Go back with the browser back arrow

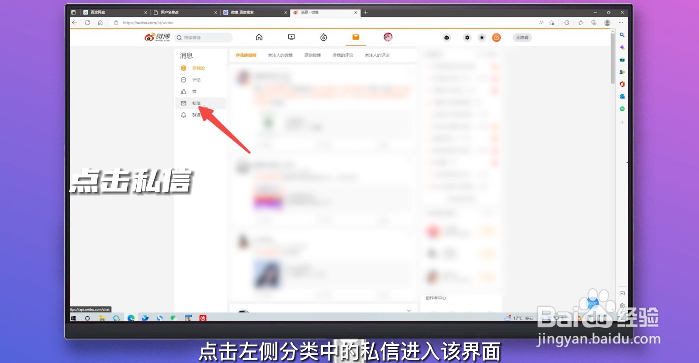74,23
